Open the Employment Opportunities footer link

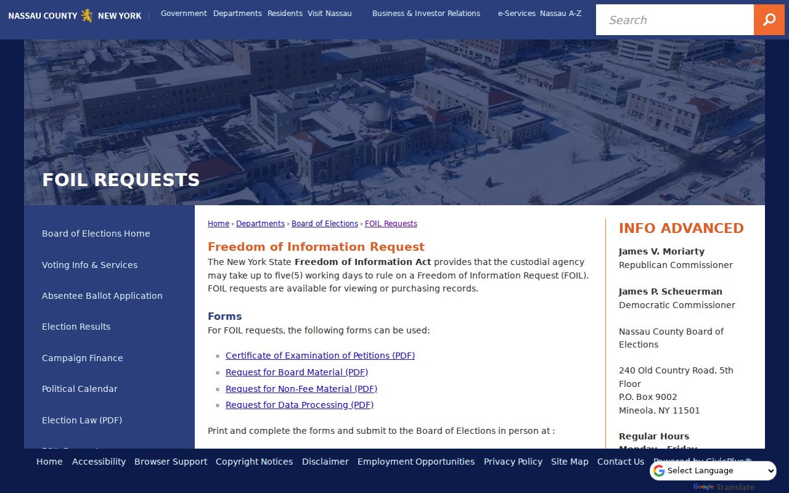(416, 462)
